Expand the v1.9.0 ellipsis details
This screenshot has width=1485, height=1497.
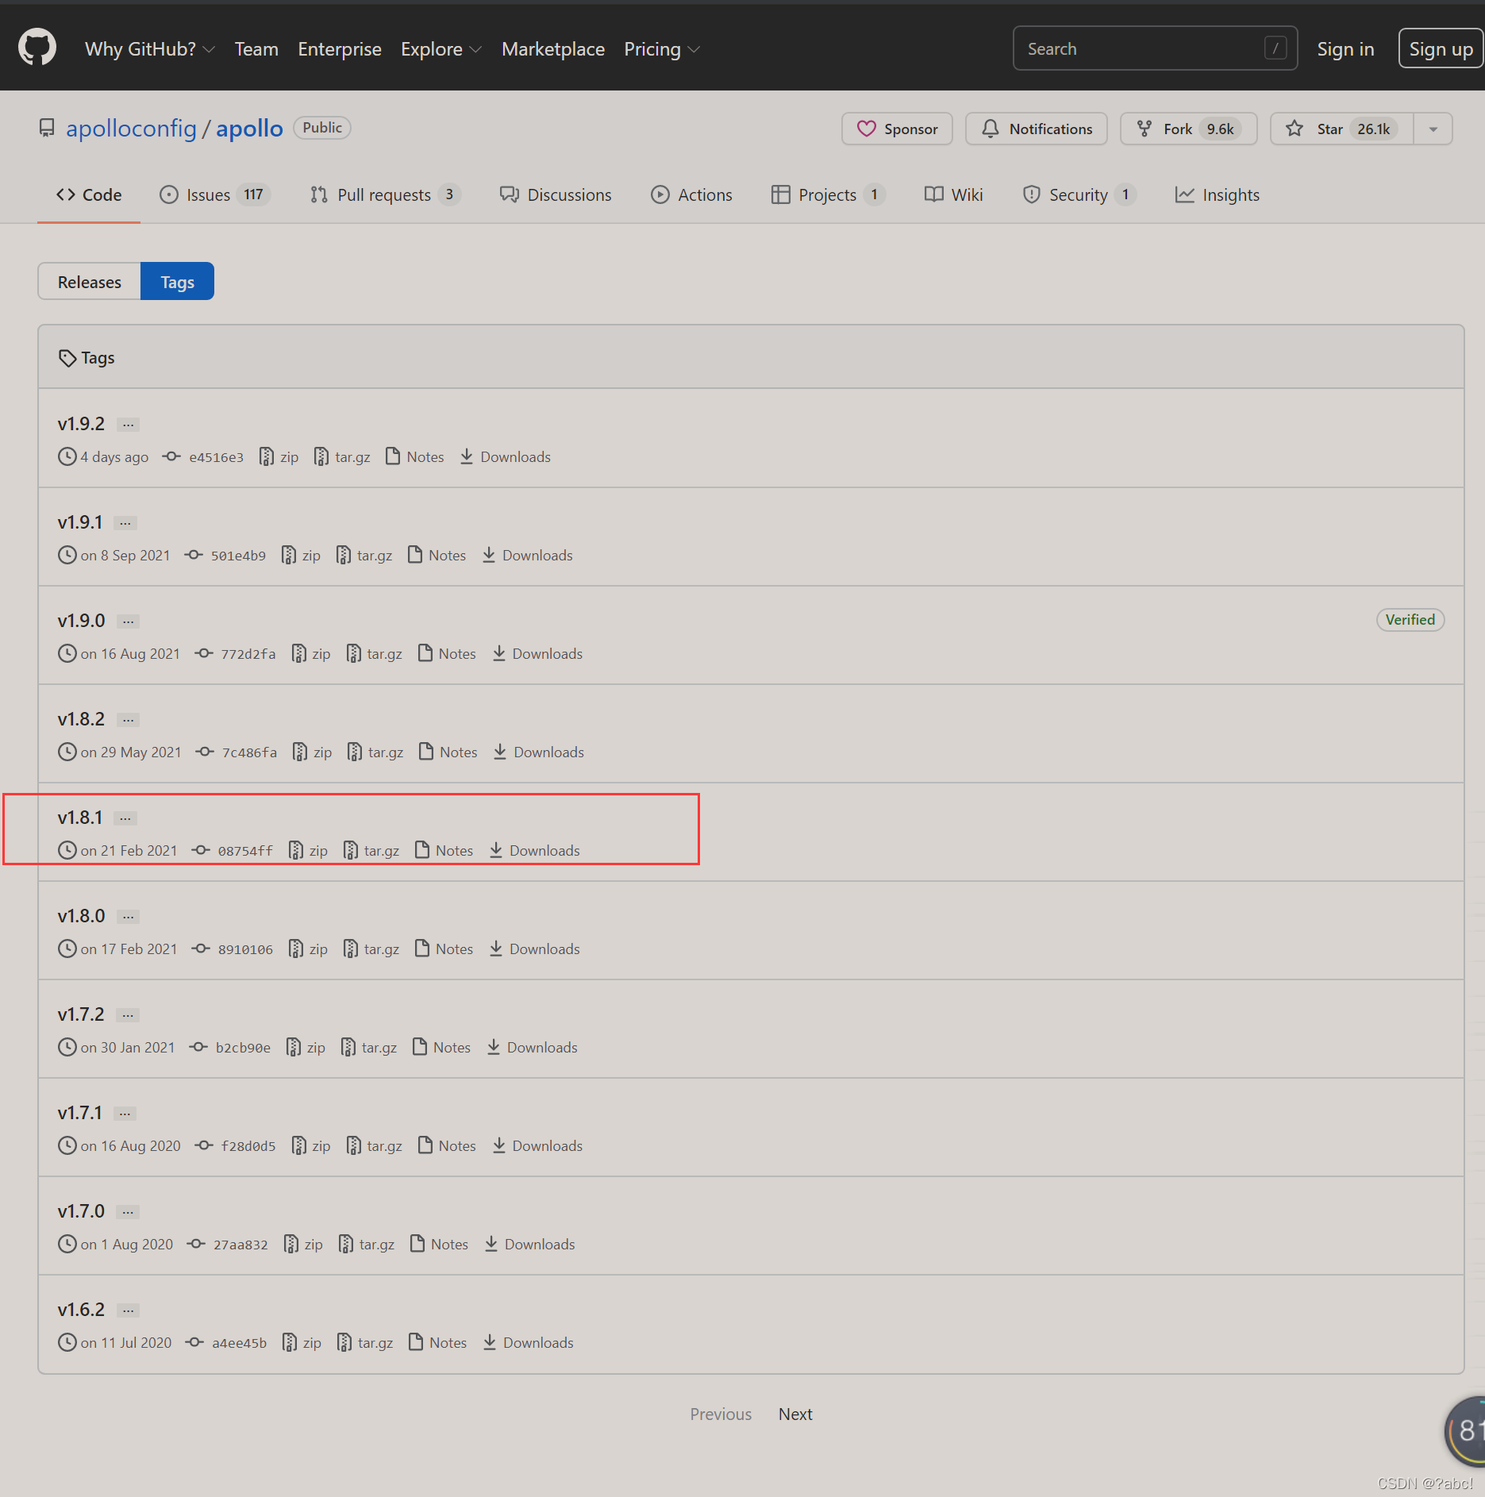point(128,622)
